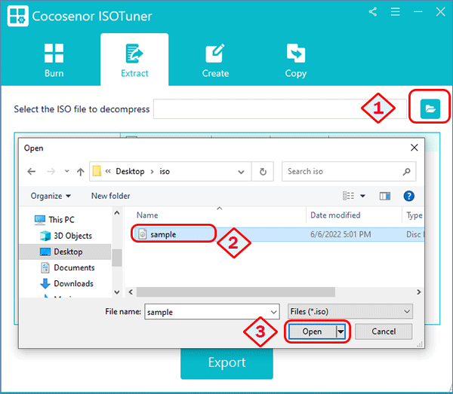This screenshot has width=453, height=394.
Task: Select 3D Objects in navigation pane
Action: [x=72, y=236]
